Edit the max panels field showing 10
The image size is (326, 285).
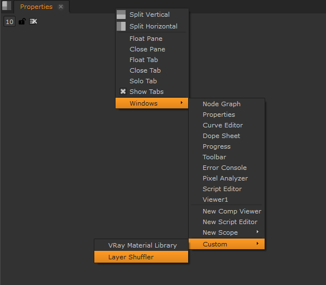click(9, 22)
